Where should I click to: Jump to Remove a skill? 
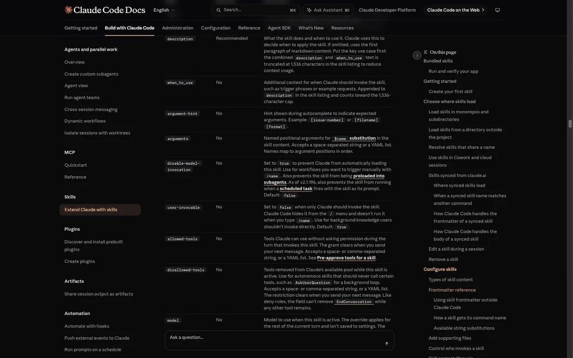(443, 260)
